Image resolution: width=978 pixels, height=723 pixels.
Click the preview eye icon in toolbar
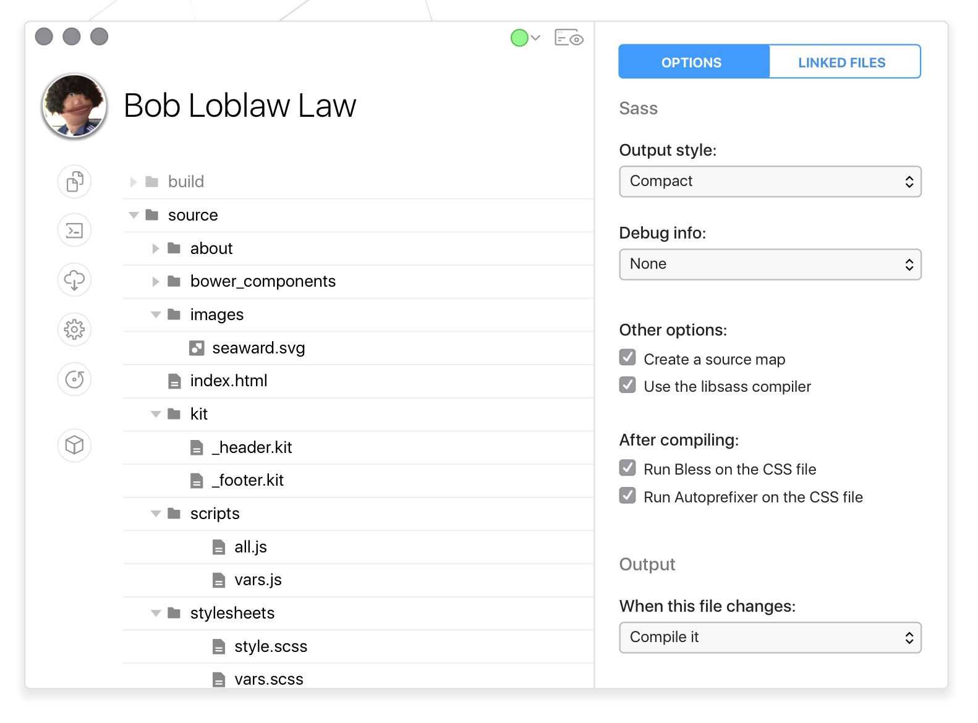(x=569, y=38)
